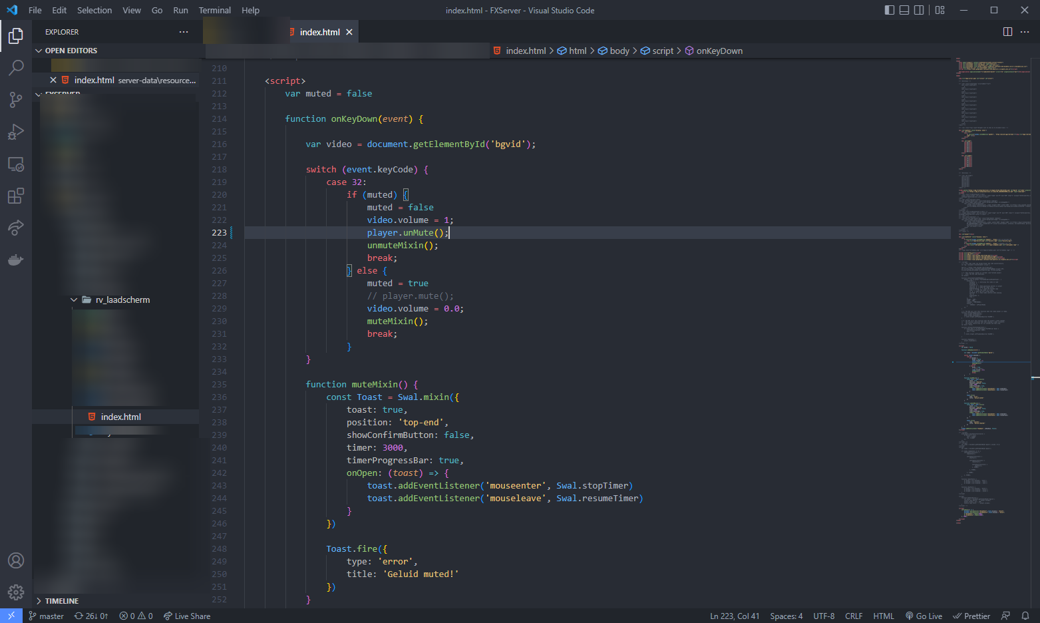Toggle the secondary side bar layout button
The width and height of the screenshot is (1040, 623).
[919, 10]
